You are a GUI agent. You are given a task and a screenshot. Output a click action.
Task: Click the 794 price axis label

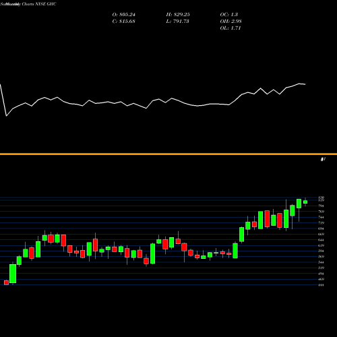point(321,206)
